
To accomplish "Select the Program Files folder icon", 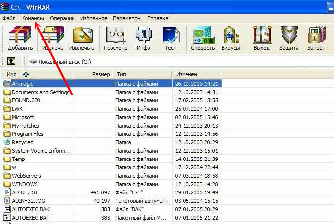I will click(x=7, y=134).
